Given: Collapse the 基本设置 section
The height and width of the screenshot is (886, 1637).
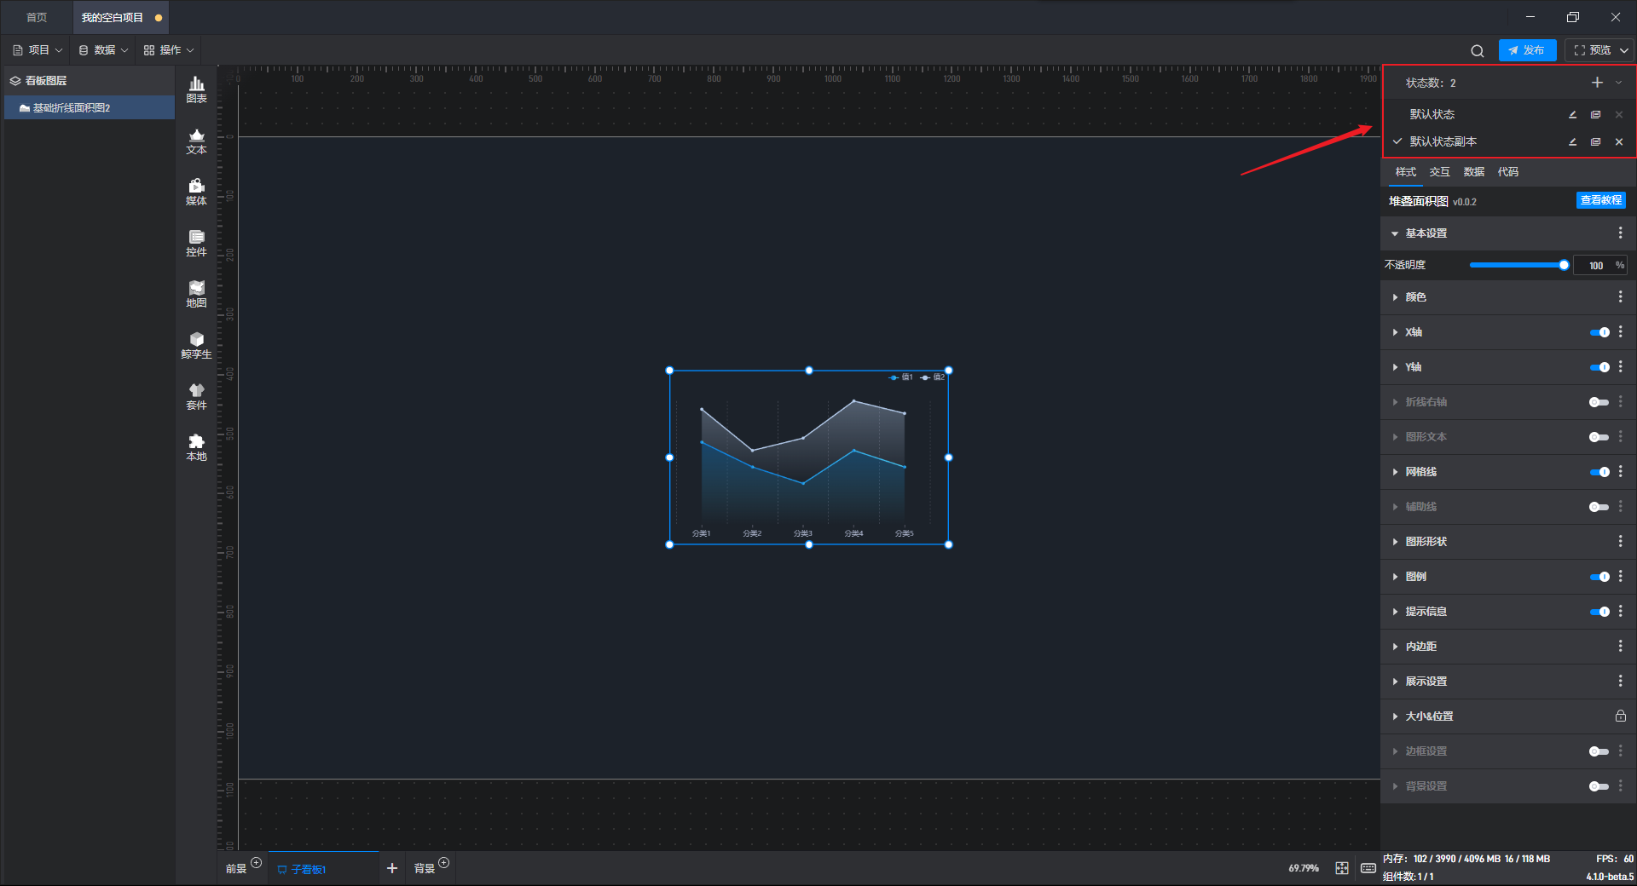Looking at the screenshot, I should click(x=1395, y=233).
